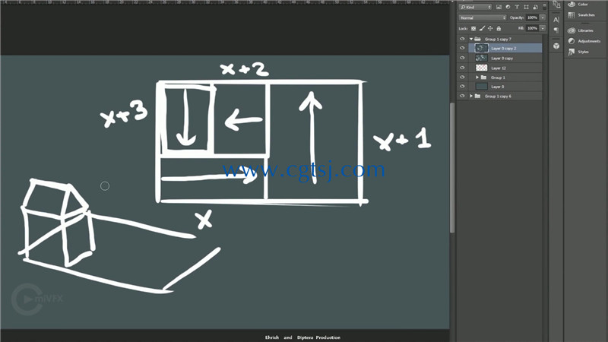Toggle lock transparent pixels
This screenshot has height=342, width=608.
473,28
